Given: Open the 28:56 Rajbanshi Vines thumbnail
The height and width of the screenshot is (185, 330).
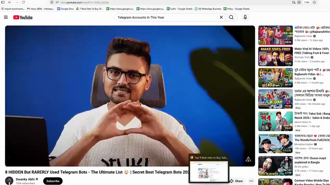Looking at the screenshot, I should coord(275,35).
